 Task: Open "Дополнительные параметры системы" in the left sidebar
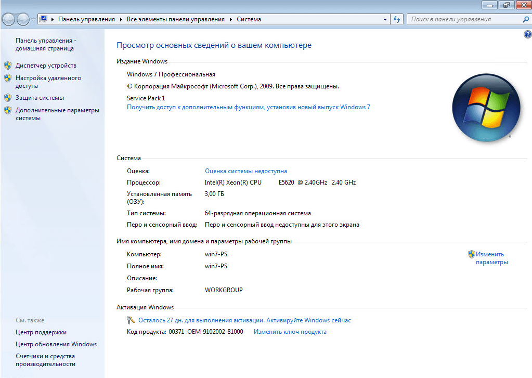click(x=57, y=114)
